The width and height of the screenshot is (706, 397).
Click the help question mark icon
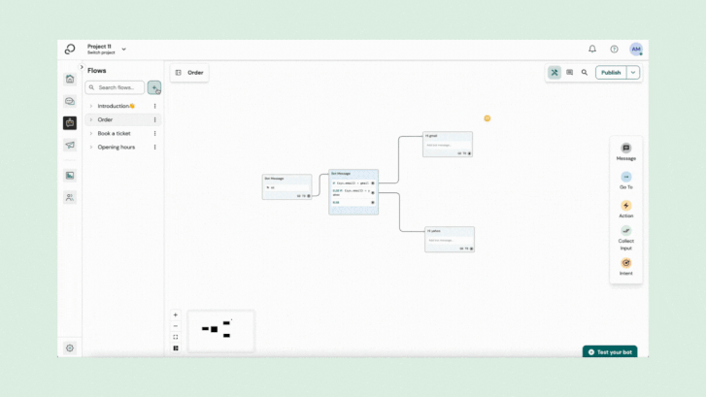pos(614,49)
